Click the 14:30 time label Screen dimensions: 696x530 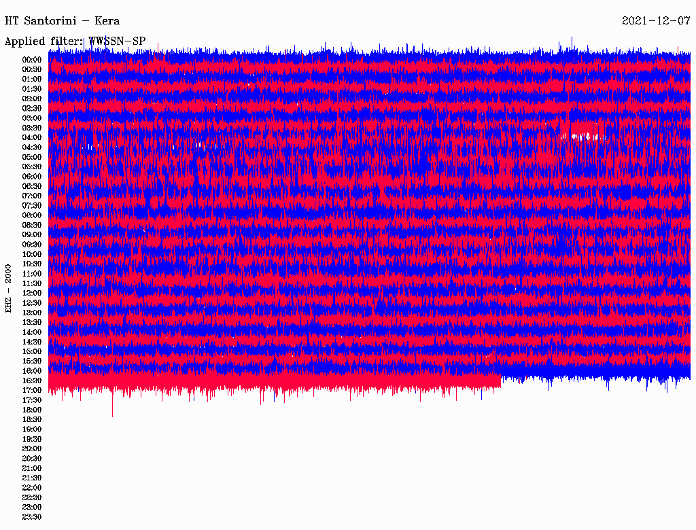click(x=32, y=342)
